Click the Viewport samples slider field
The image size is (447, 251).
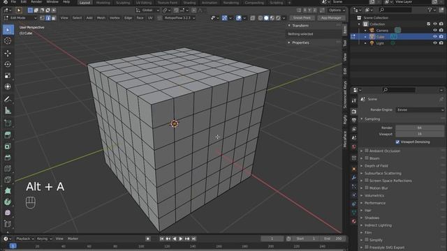tap(420, 134)
